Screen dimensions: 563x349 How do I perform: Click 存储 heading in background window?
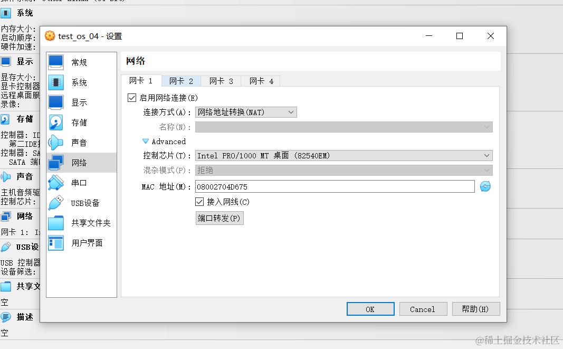tap(25, 119)
